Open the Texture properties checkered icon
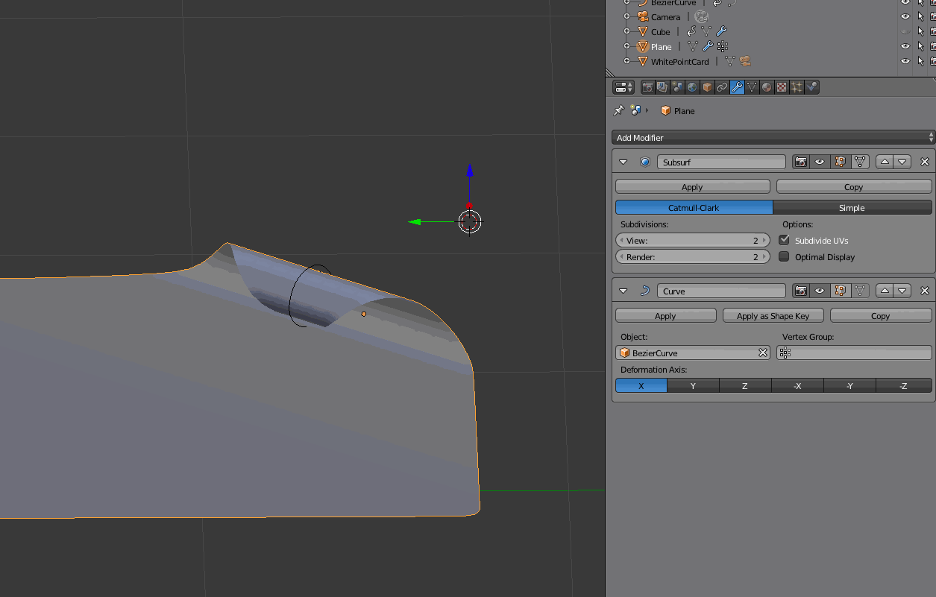 [x=782, y=87]
